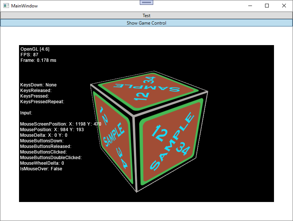Image resolution: width=293 pixels, height=221 pixels.
Task: Click the Input: label in the overlay
Action: [26, 113]
